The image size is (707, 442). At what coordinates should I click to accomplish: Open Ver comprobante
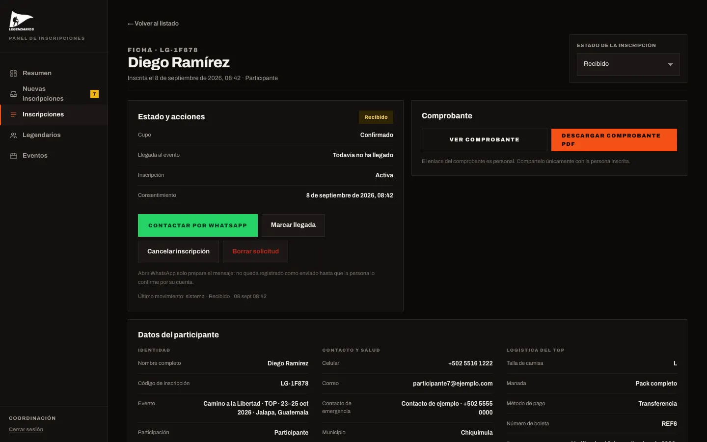(485, 140)
